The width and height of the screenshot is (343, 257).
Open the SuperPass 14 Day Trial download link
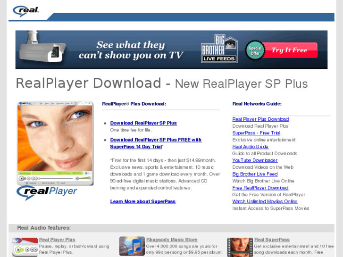tap(156, 143)
